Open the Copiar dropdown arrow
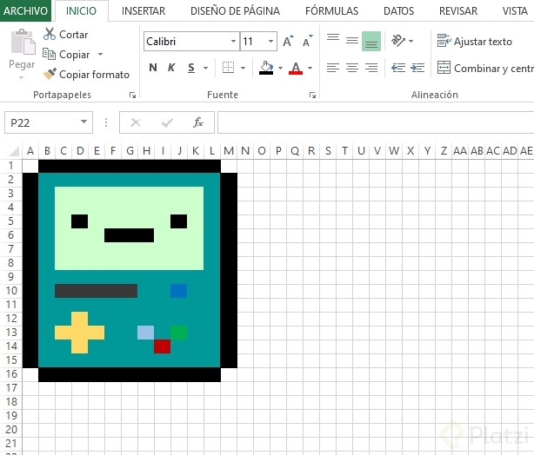The height and width of the screenshot is (455, 534). coord(100,54)
